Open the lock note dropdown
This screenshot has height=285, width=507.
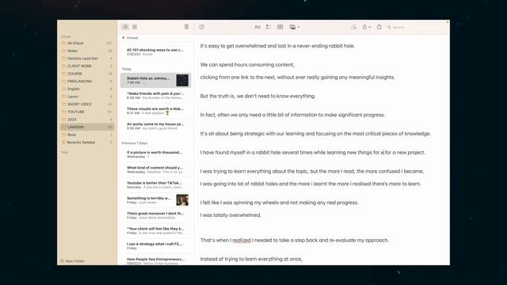click(x=366, y=27)
